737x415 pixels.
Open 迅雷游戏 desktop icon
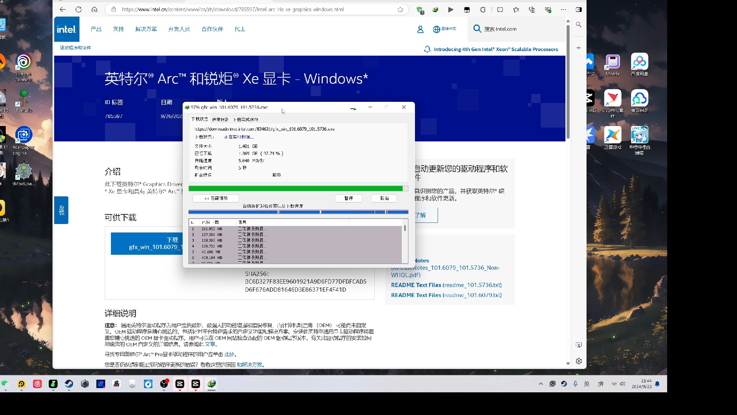[x=613, y=138]
